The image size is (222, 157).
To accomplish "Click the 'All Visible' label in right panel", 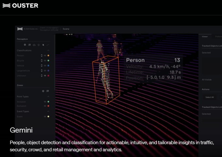I will [x=207, y=79].
